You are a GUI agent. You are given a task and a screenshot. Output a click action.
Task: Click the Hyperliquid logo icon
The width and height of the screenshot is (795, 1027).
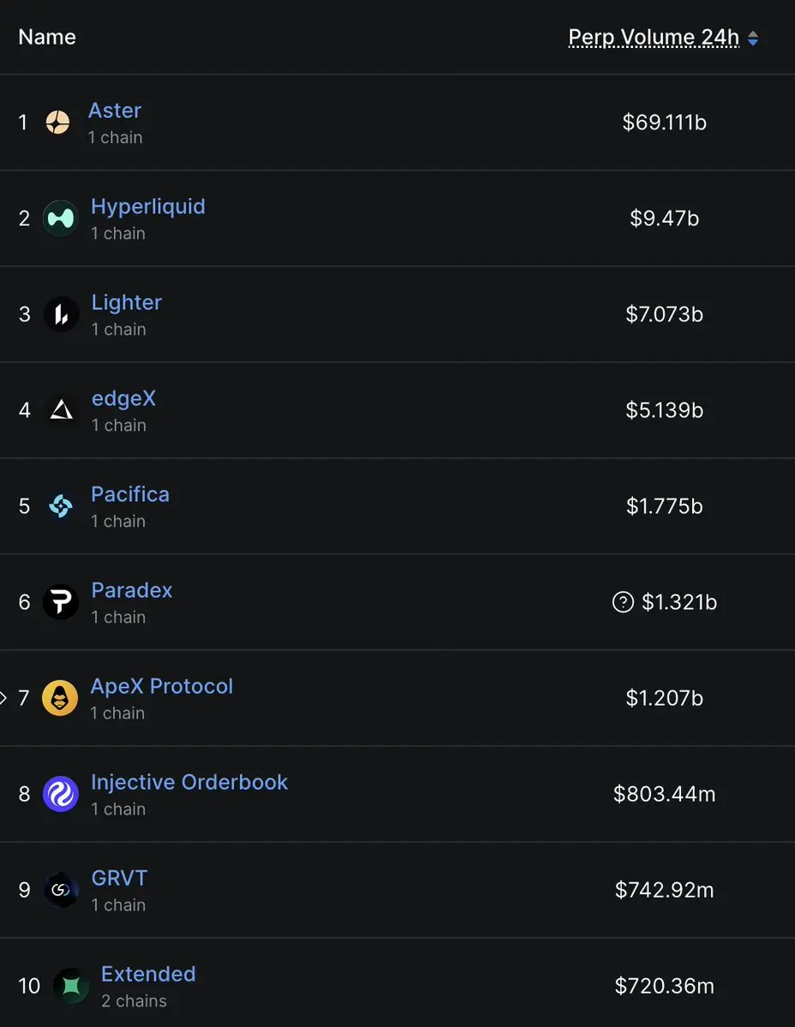coord(61,218)
